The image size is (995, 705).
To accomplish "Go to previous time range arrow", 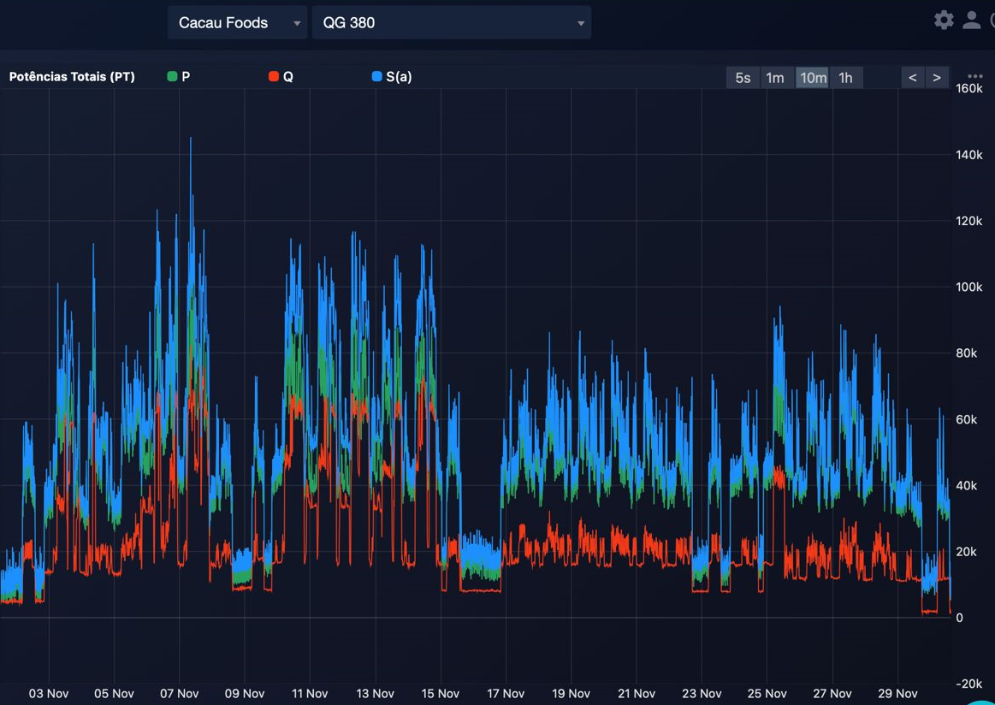I will [x=913, y=77].
